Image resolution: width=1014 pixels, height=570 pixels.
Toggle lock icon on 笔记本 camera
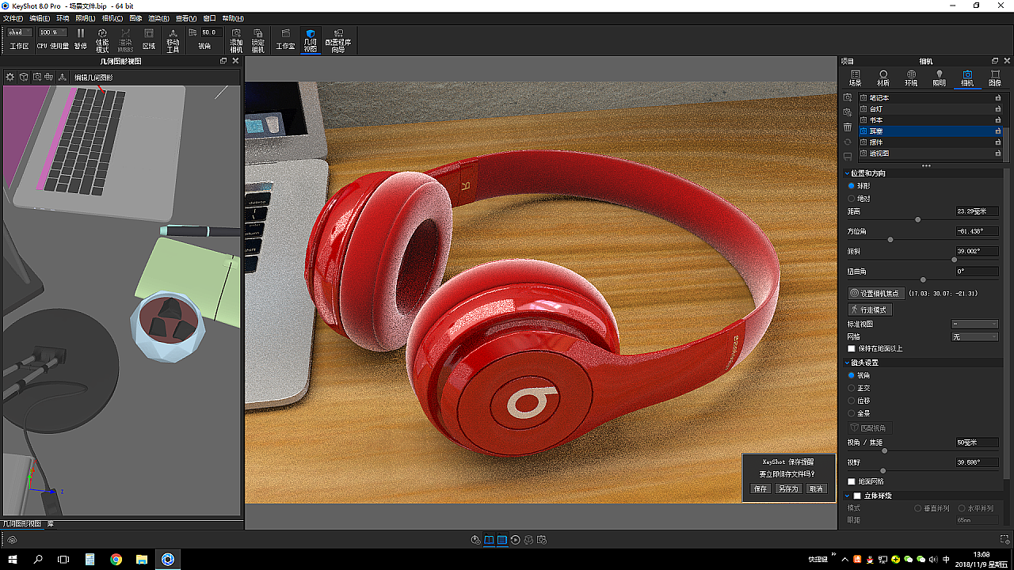pos(998,98)
